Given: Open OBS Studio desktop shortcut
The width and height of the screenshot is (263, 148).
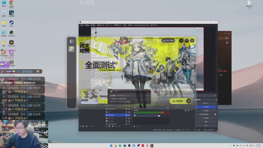Looking at the screenshot, I should (x=12, y=33).
